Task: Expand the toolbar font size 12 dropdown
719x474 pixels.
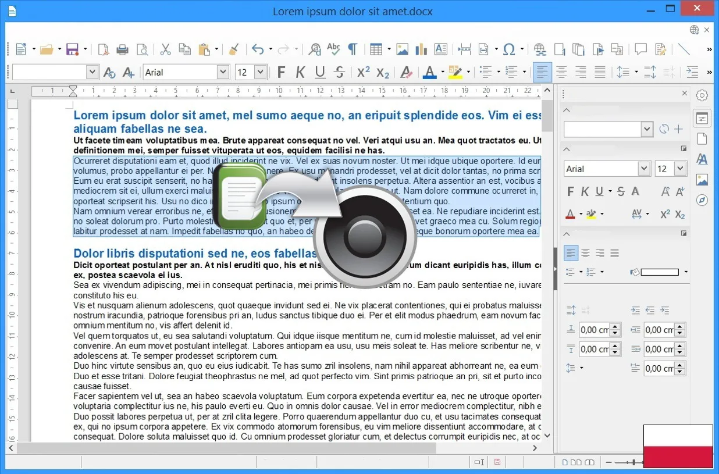Action: tap(260, 72)
